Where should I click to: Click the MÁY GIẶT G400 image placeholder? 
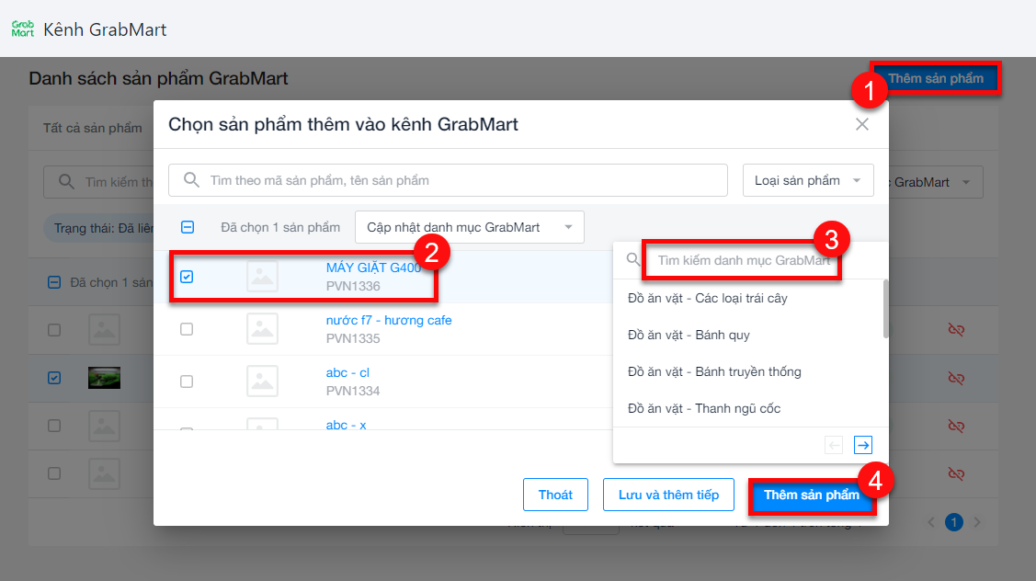pos(262,277)
